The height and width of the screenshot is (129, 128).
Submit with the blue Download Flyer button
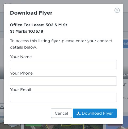point(95,113)
